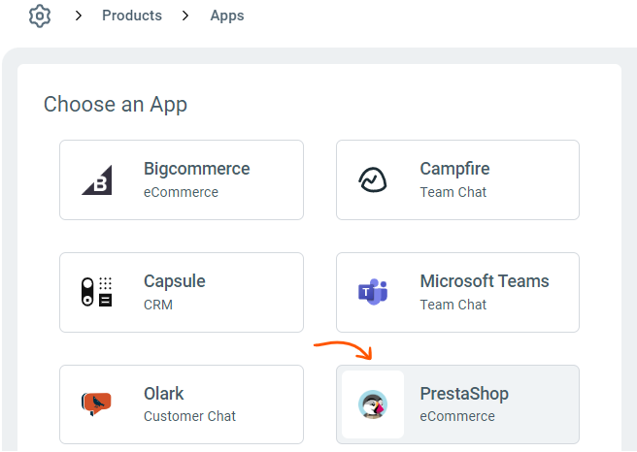Image resolution: width=637 pixels, height=452 pixels.
Task: Go to Products in the breadcrumb
Action: 132,16
